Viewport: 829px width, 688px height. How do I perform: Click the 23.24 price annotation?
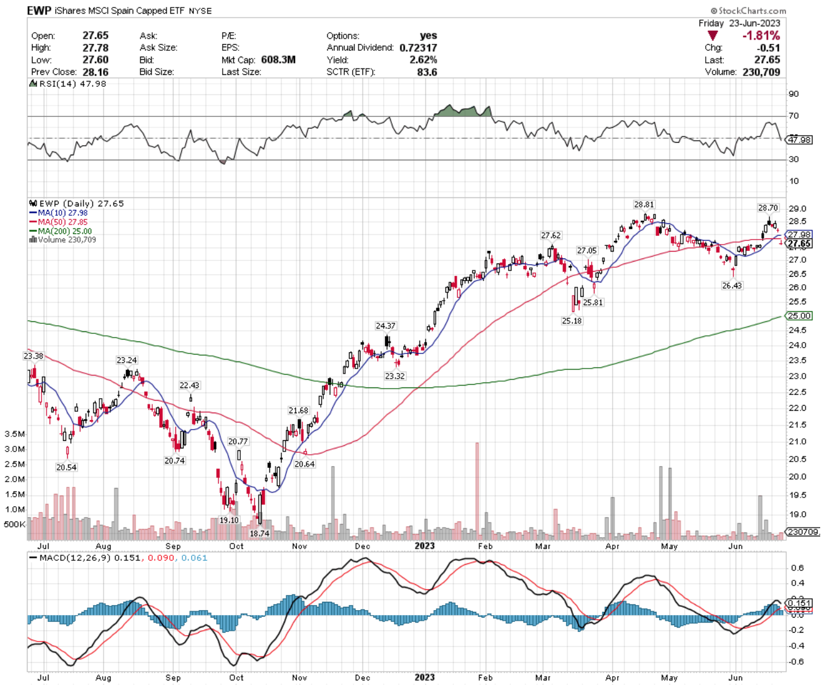tap(126, 360)
